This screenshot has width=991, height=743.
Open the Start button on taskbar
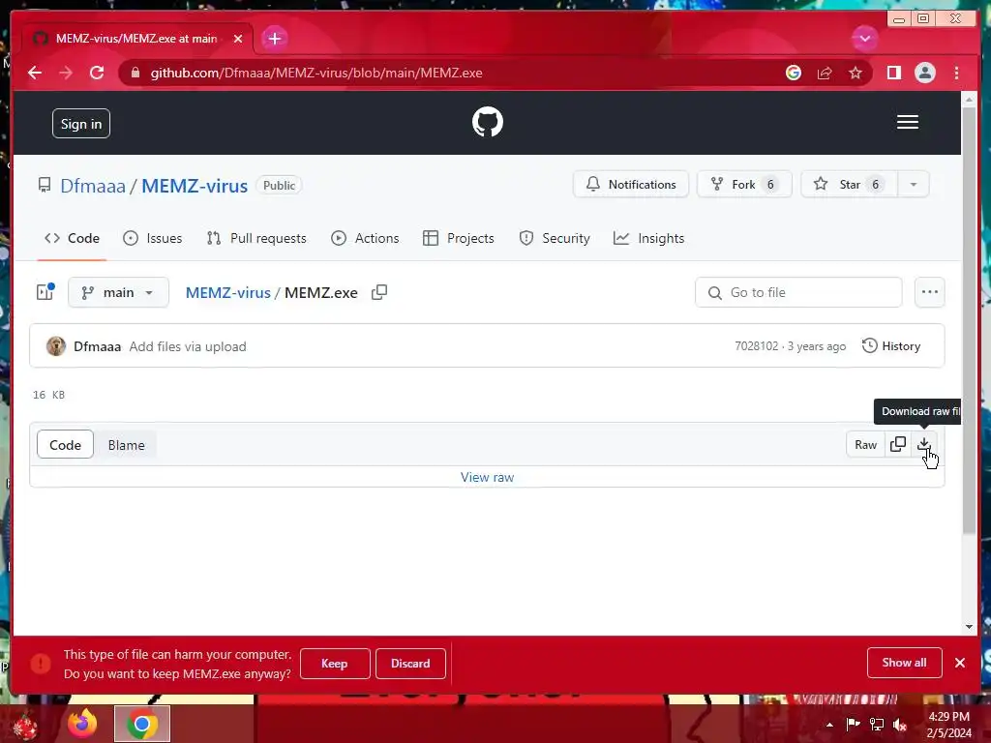(25, 726)
